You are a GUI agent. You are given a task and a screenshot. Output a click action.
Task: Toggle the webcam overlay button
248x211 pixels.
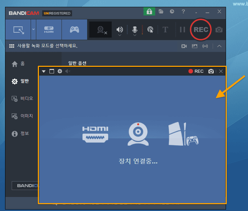(101, 29)
